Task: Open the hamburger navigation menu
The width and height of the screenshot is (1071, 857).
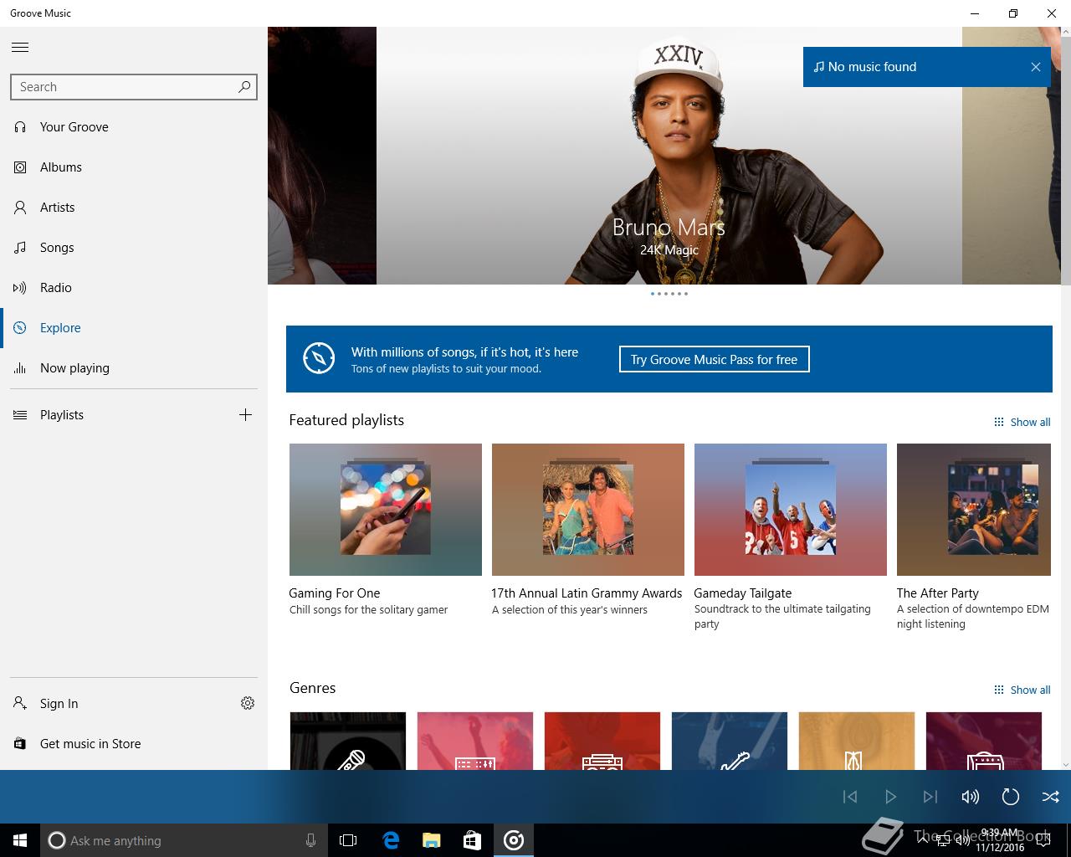Action: 20,47
